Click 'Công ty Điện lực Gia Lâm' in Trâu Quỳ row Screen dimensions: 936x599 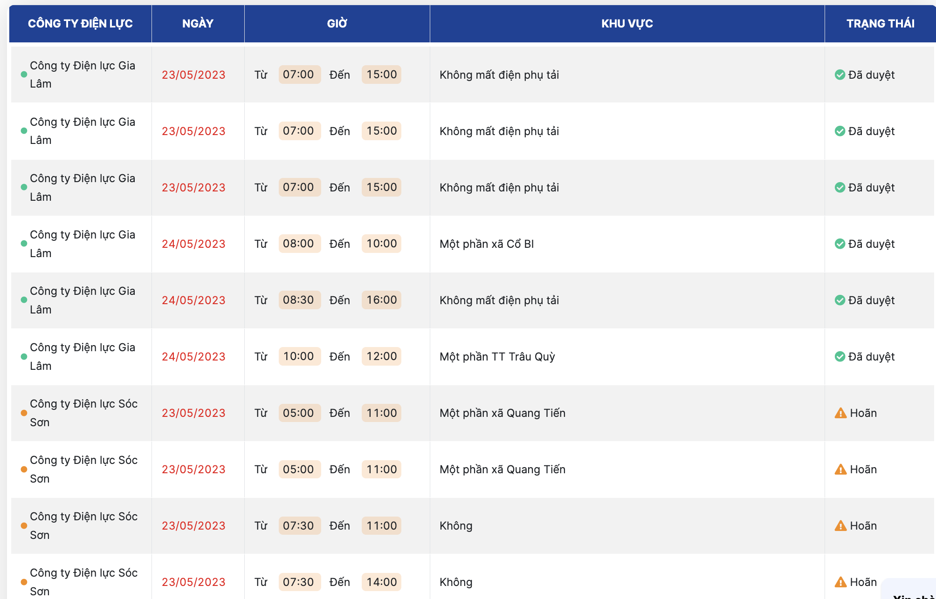pyautogui.click(x=83, y=357)
